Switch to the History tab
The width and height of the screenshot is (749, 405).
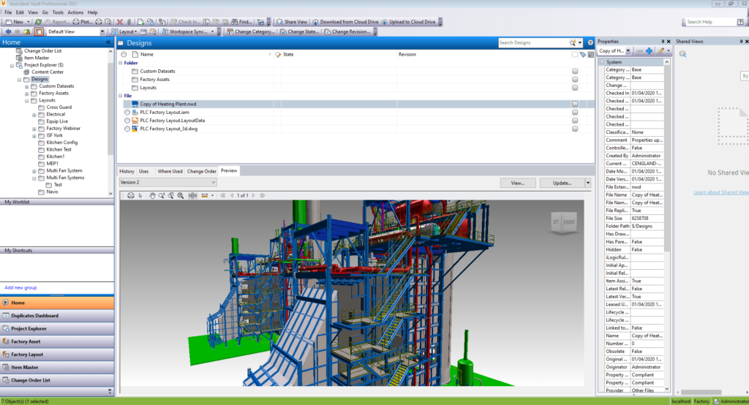(127, 171)
